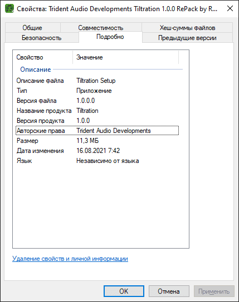Click the green application icon in title bar
The width and height of the screenshot is (239, 302).
9,9
